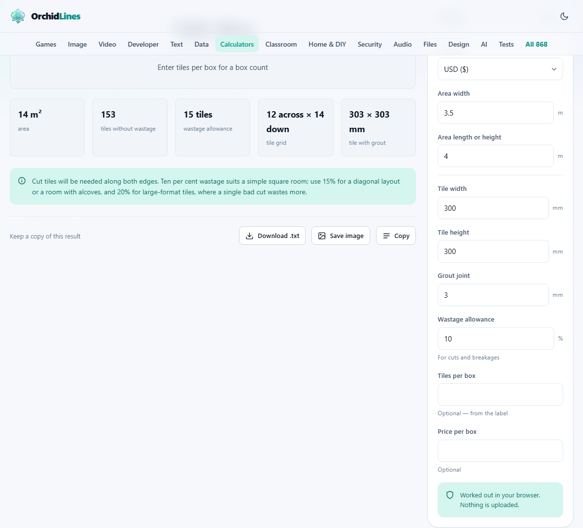
Task: Show All 868 tools
Action: point(536,44)
